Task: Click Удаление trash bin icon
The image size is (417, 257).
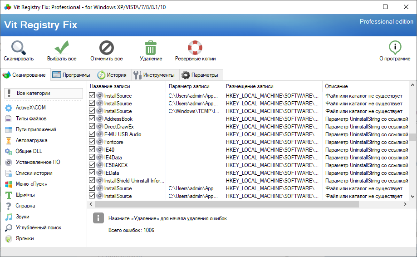Action: (x=151, y=48)
